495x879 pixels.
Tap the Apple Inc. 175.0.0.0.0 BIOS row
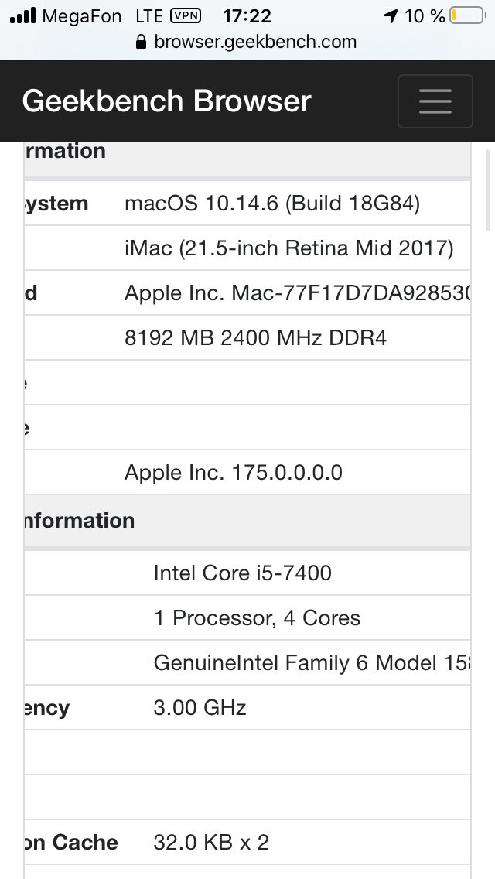[234, 473]
